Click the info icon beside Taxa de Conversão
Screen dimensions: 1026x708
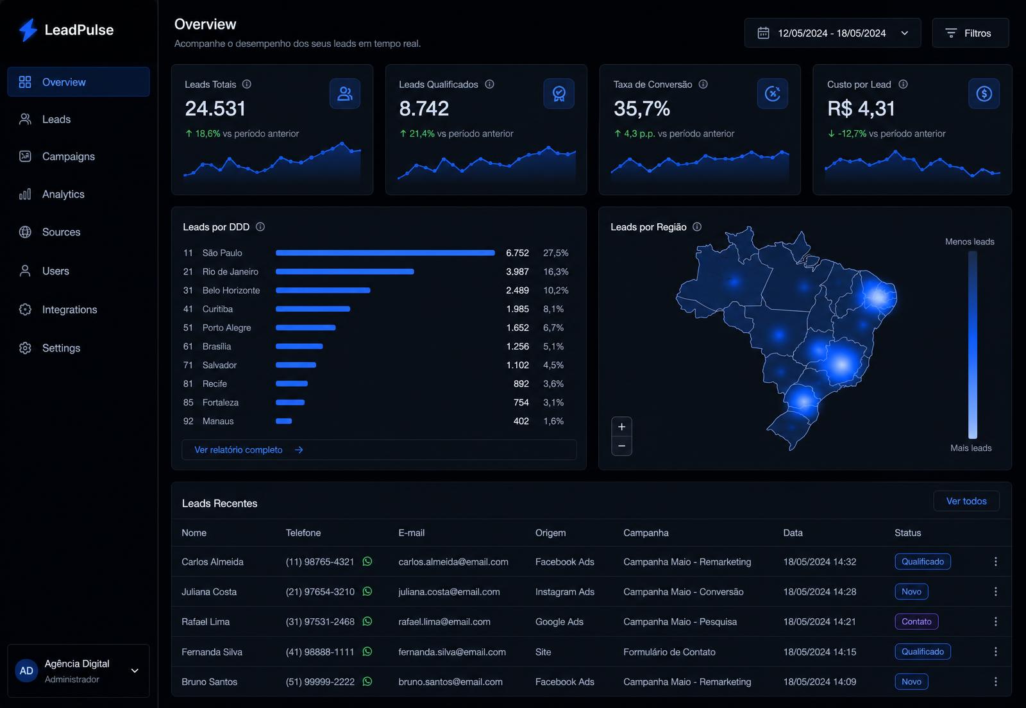click(x=703, y=84)
